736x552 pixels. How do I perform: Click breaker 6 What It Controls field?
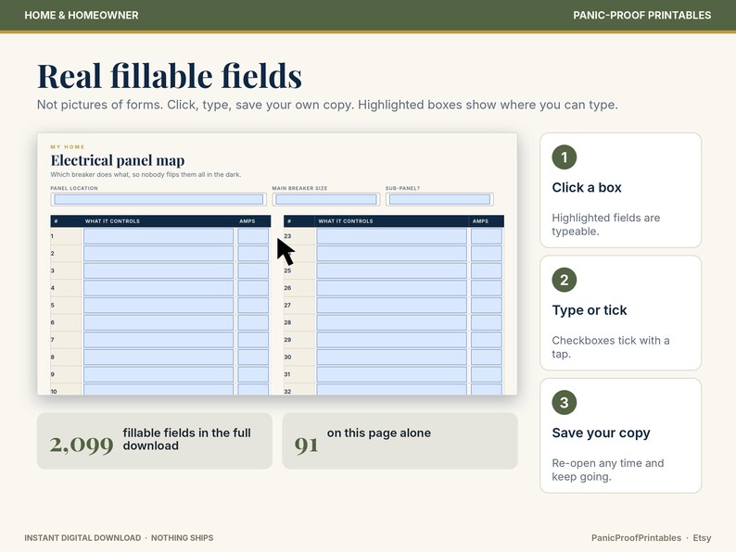pos(159,322)
